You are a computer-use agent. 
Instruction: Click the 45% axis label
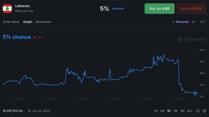click(x=202, y=62)
